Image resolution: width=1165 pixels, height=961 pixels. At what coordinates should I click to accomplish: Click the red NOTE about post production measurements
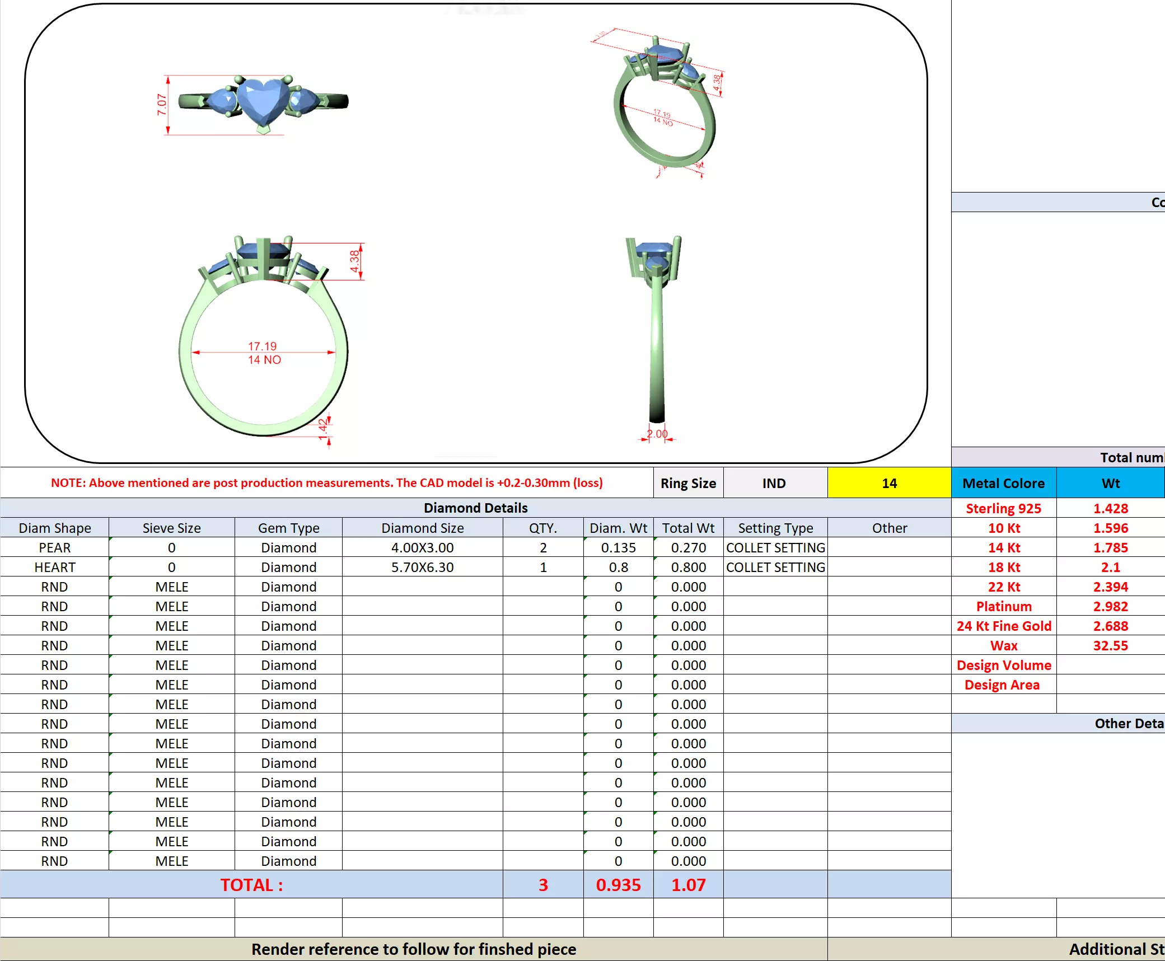coord(326,482)
